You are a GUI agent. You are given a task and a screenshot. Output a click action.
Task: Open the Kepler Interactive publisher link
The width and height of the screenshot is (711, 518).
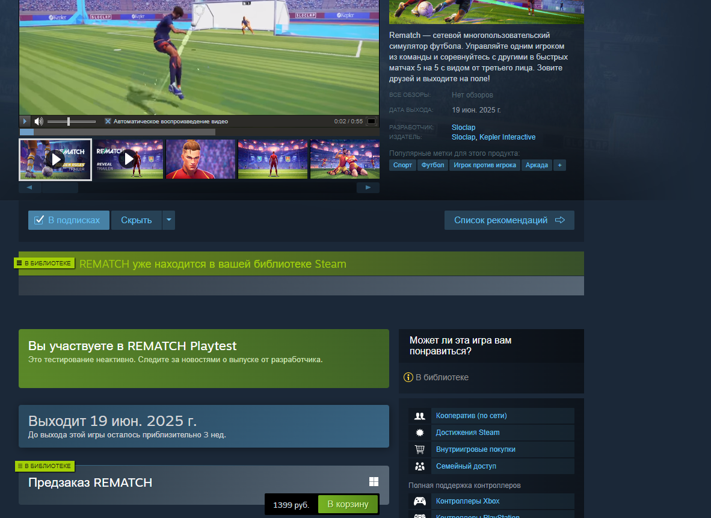[x=508, y=137]
